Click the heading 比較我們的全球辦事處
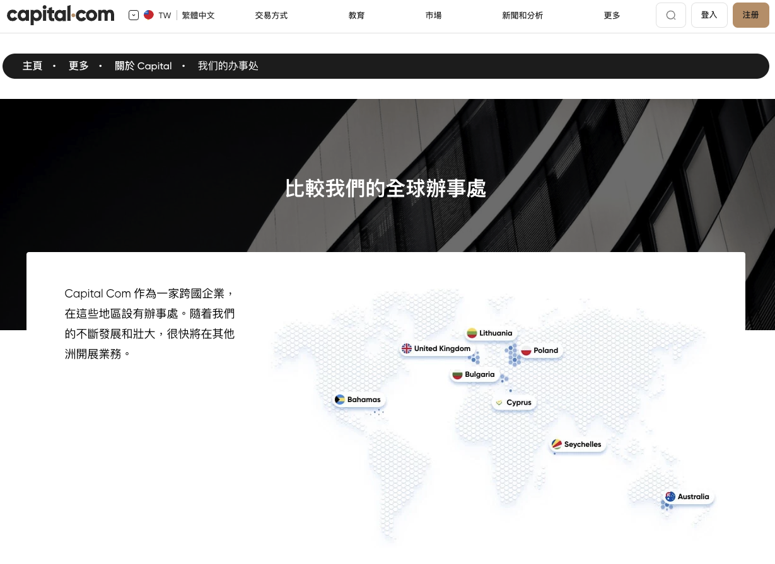 [386, 188]
